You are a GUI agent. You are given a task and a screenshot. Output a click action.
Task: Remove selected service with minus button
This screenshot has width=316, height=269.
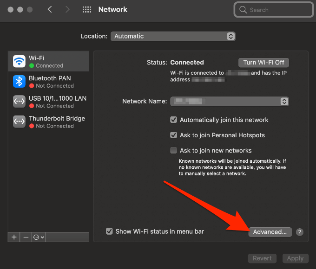(x=26, y=237)
